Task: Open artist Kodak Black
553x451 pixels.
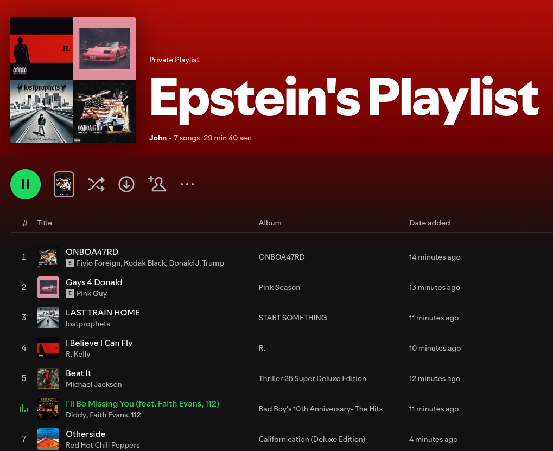Action: coord(145,263)
